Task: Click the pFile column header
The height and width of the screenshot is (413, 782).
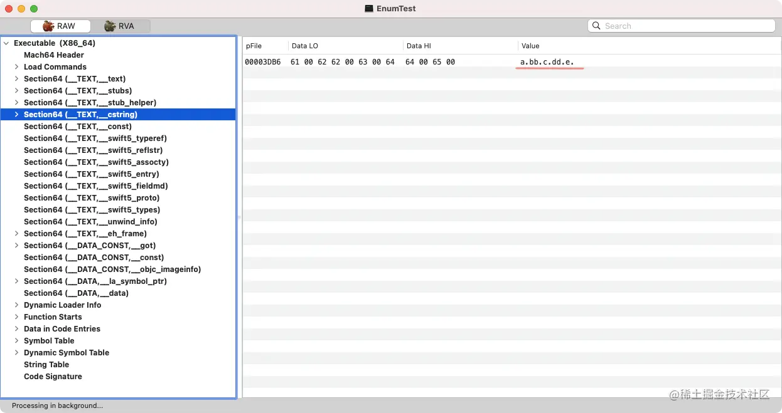Action: pyautogui.click(x=265, y=46)
